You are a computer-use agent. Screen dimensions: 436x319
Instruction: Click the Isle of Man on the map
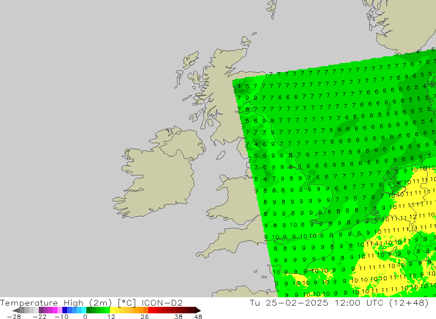pyautogui.click(x=221, y=155)
